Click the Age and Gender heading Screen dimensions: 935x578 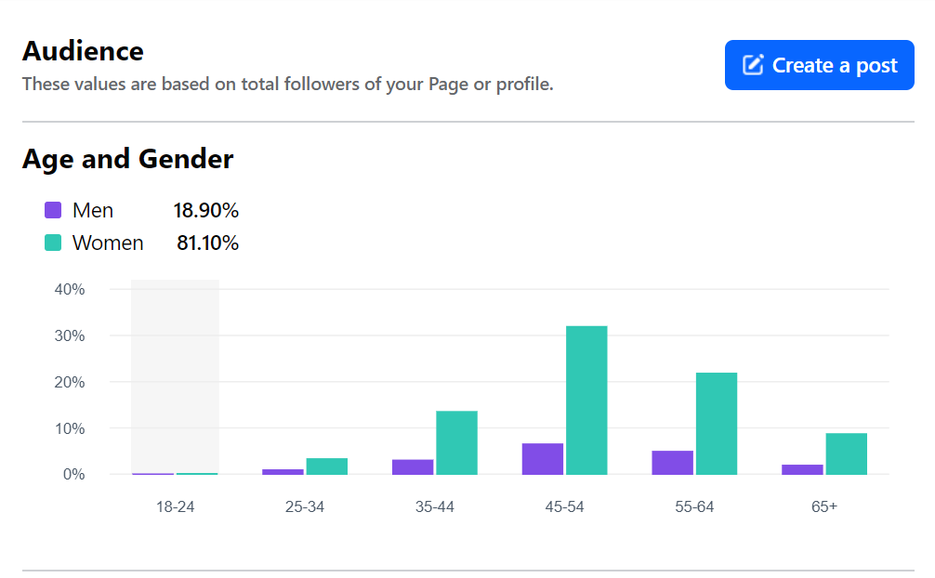pos(127,159)
